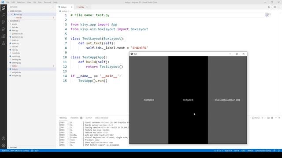Open the Explorer view in activity bar
Viewport: 282px width, 158px height.
pyautogui.click(x=4, y=8)
